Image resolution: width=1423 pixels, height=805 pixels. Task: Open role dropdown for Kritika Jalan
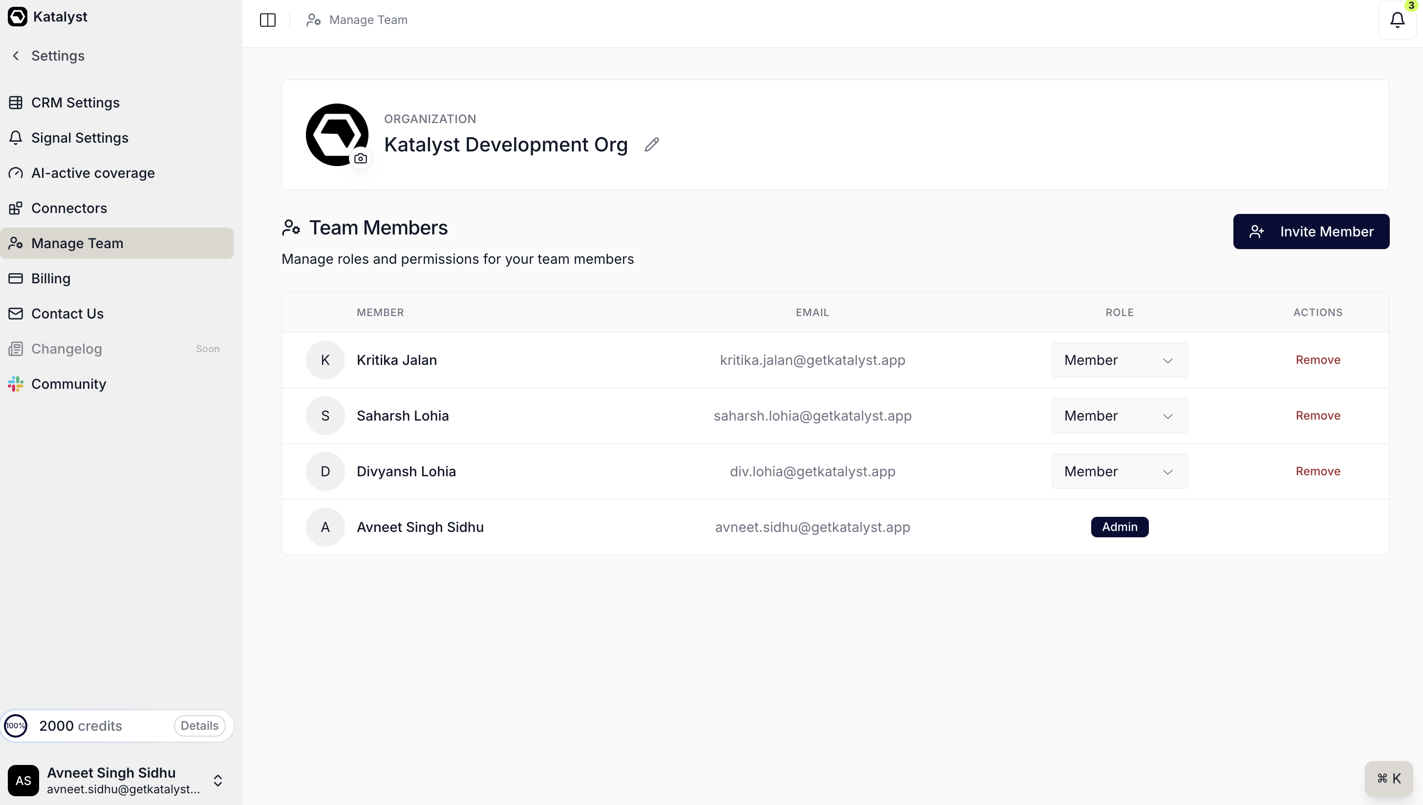click(1120, 360)
